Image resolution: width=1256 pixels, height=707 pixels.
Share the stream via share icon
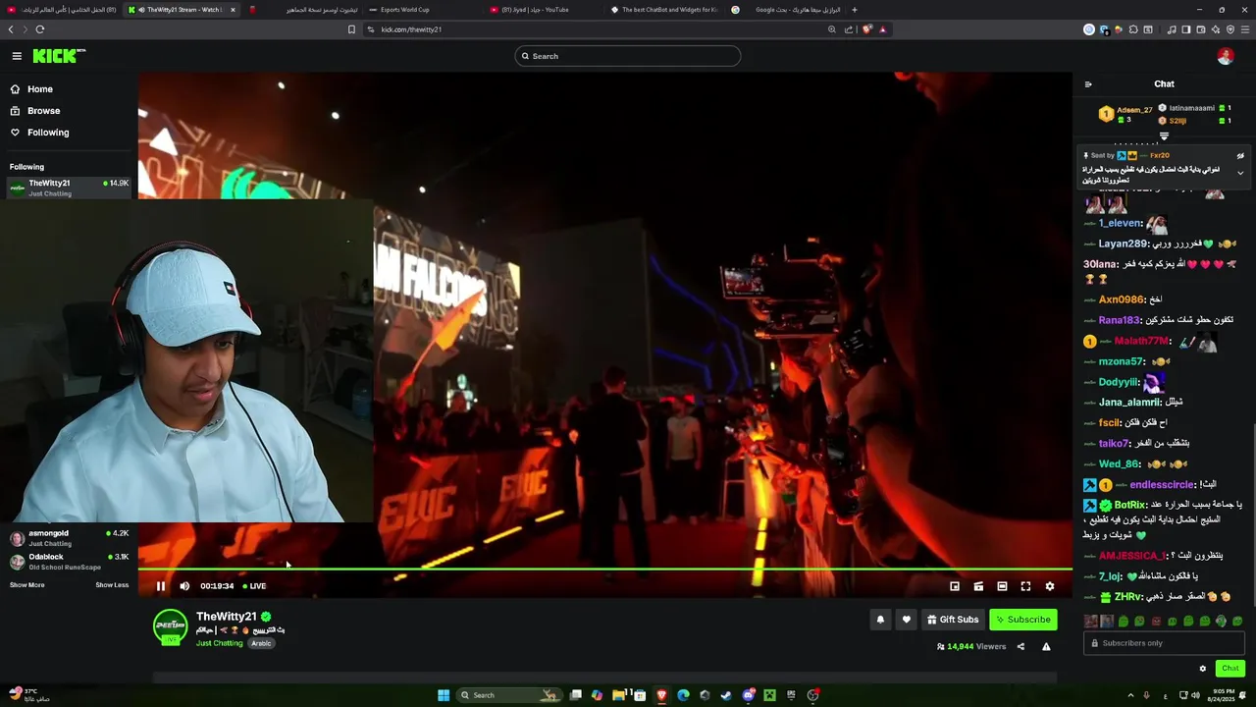(x=1020, y=647)
